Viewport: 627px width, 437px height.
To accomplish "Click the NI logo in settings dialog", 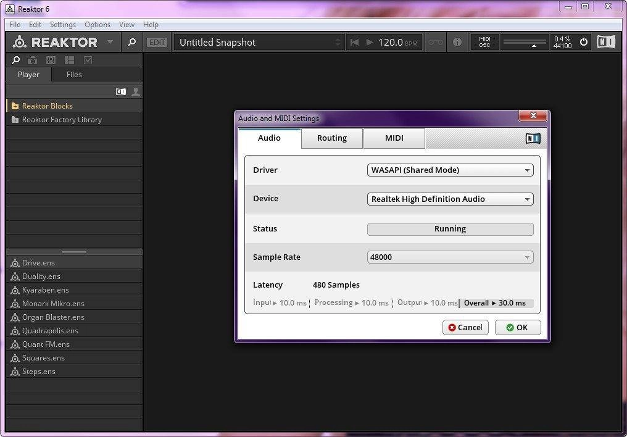I will [x=533, y=138].
